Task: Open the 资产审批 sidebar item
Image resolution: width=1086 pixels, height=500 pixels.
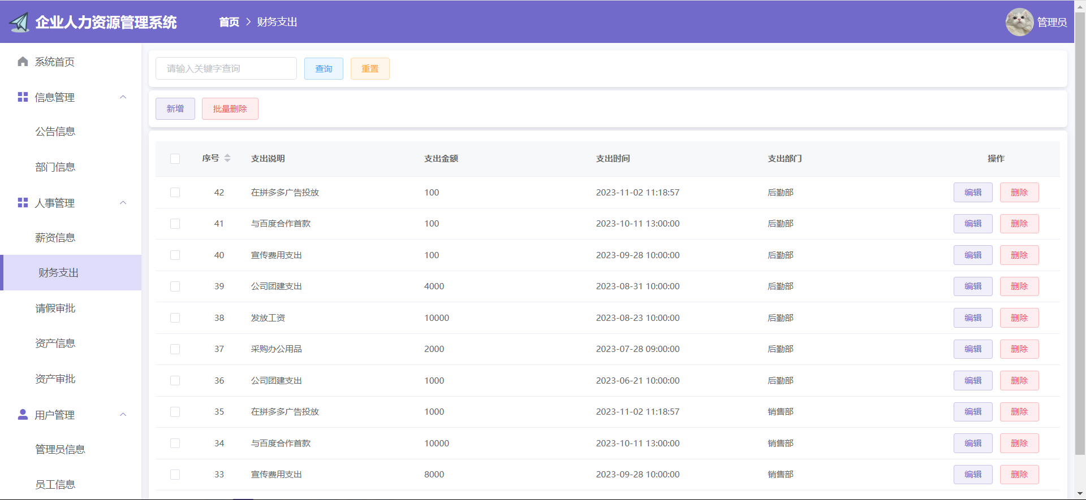Action: tap(71, 379)
